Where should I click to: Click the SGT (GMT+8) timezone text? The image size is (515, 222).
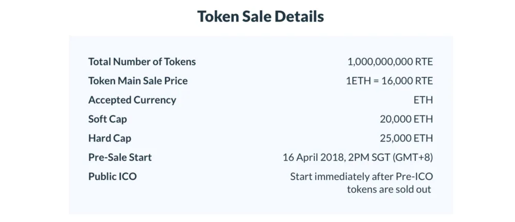[413, 157]
